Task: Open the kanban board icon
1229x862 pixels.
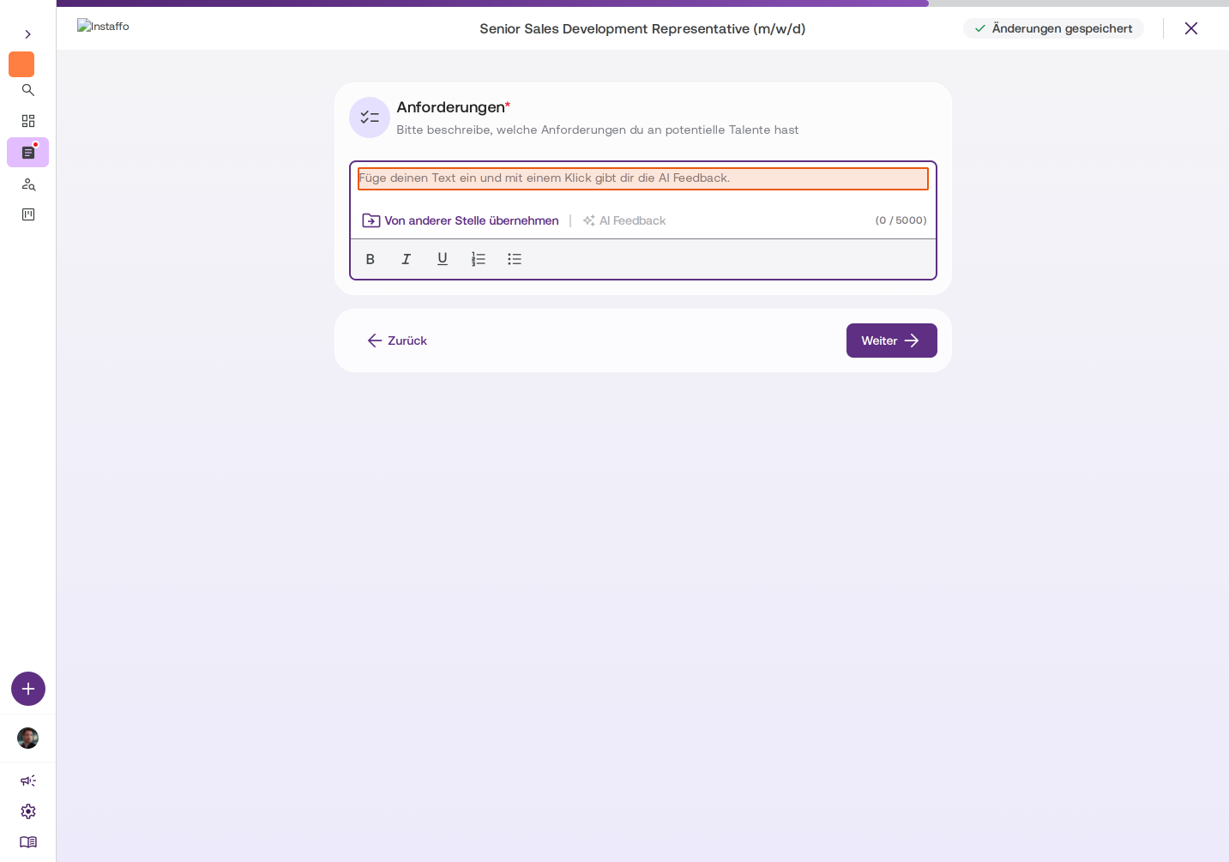Action: tap(28, 214)
